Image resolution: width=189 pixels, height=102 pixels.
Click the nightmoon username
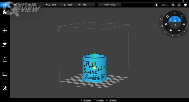[x=165, y=5]
